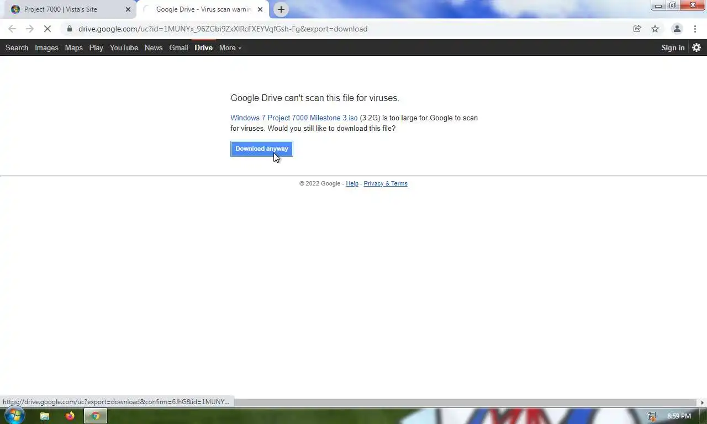Open the Privacy & Terms link

point(386,183)
